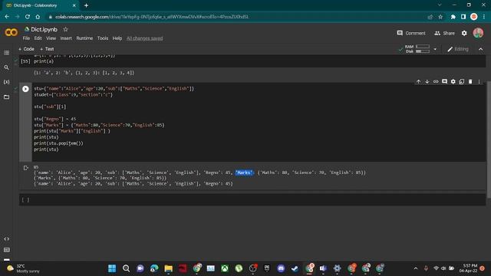Viewport: 491px width, 276px height.
Task: Click the vertical notebook scrollbar
Action: [x=489, y=140]
